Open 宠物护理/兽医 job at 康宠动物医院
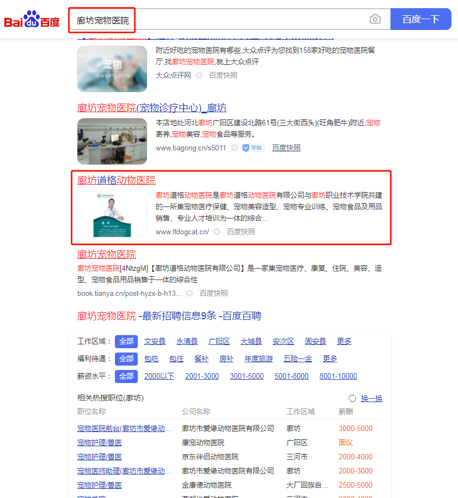458x498 pixels. [x=100, y=443]
